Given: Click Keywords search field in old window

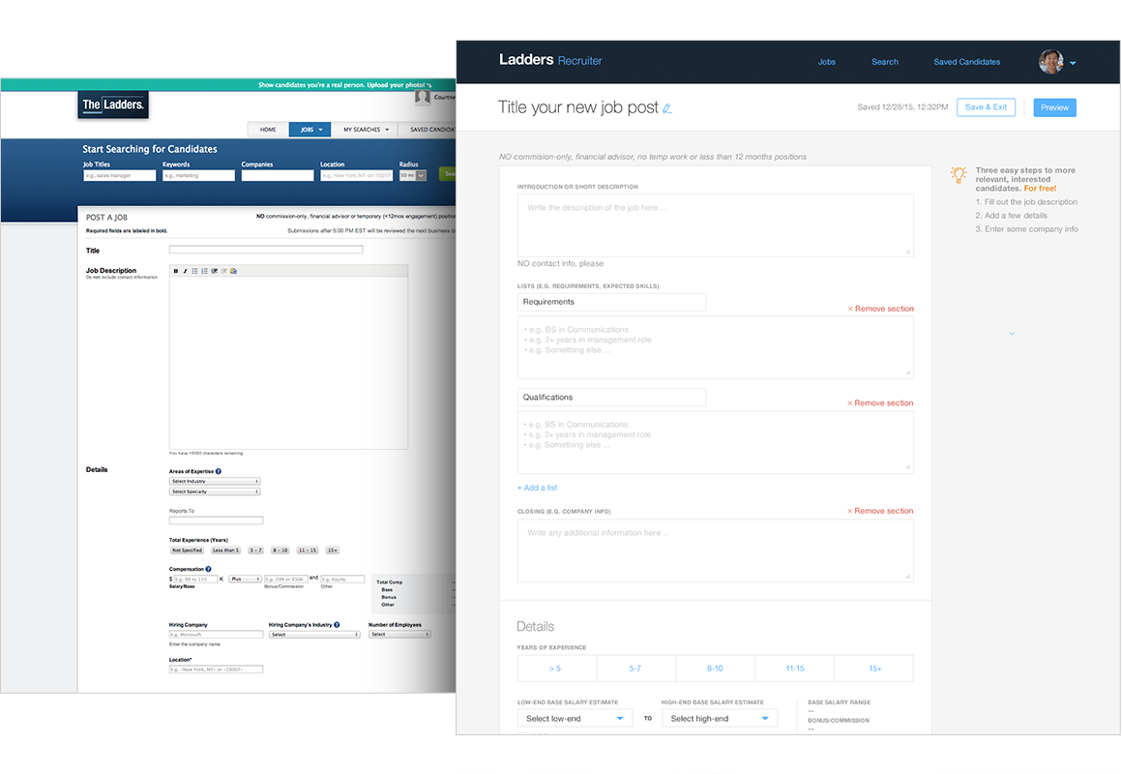Looking at the screenshot, I should pos(198,175).
